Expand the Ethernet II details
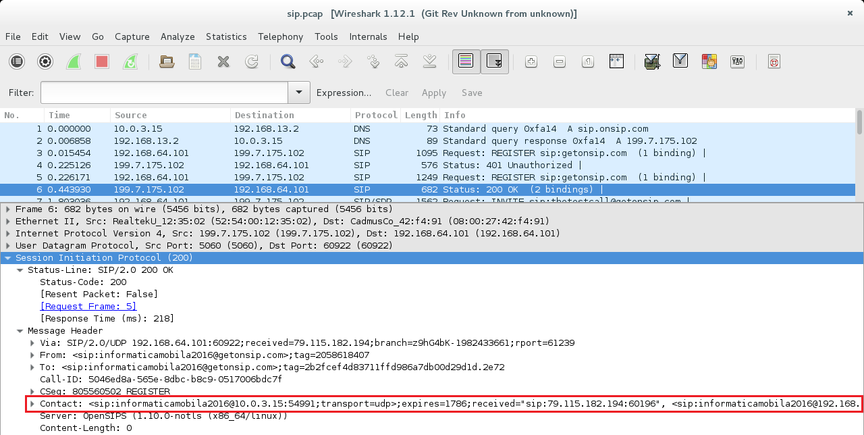This screenshot has height=435, width=864. 7,221
